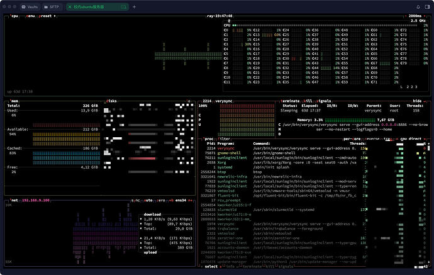This screenshot has width=434, height=275.
Task: Open notifications bell icon
Action: click(x=418, y=7)
